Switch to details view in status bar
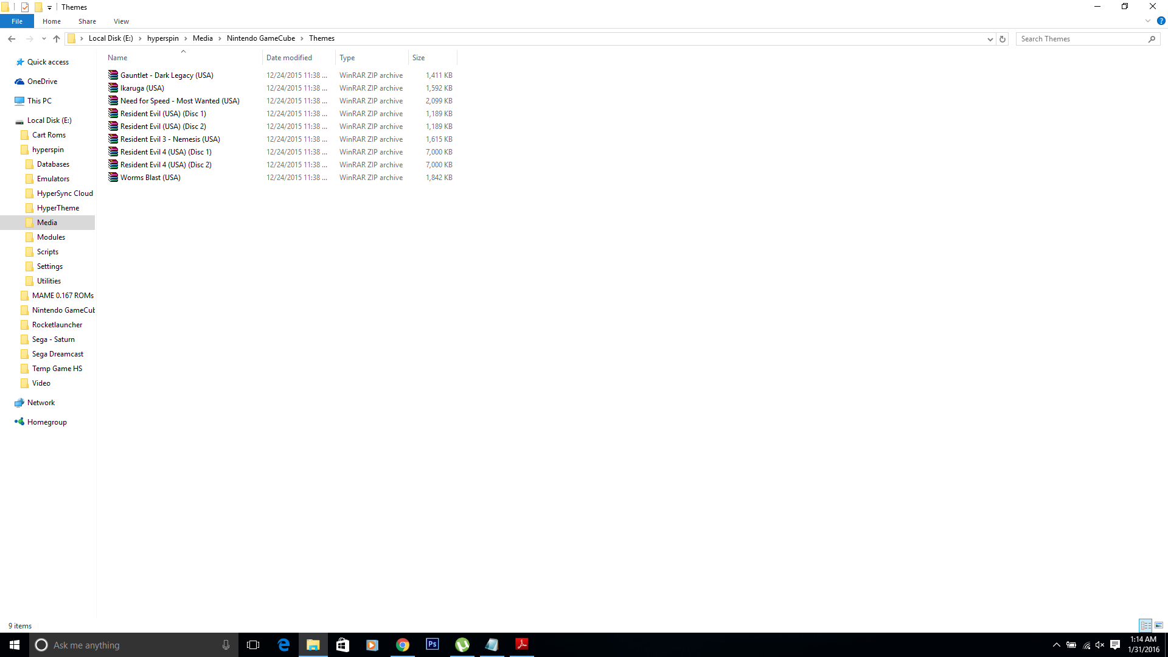Screen dimensions: 1168x657 click(x=1145, y=625)
